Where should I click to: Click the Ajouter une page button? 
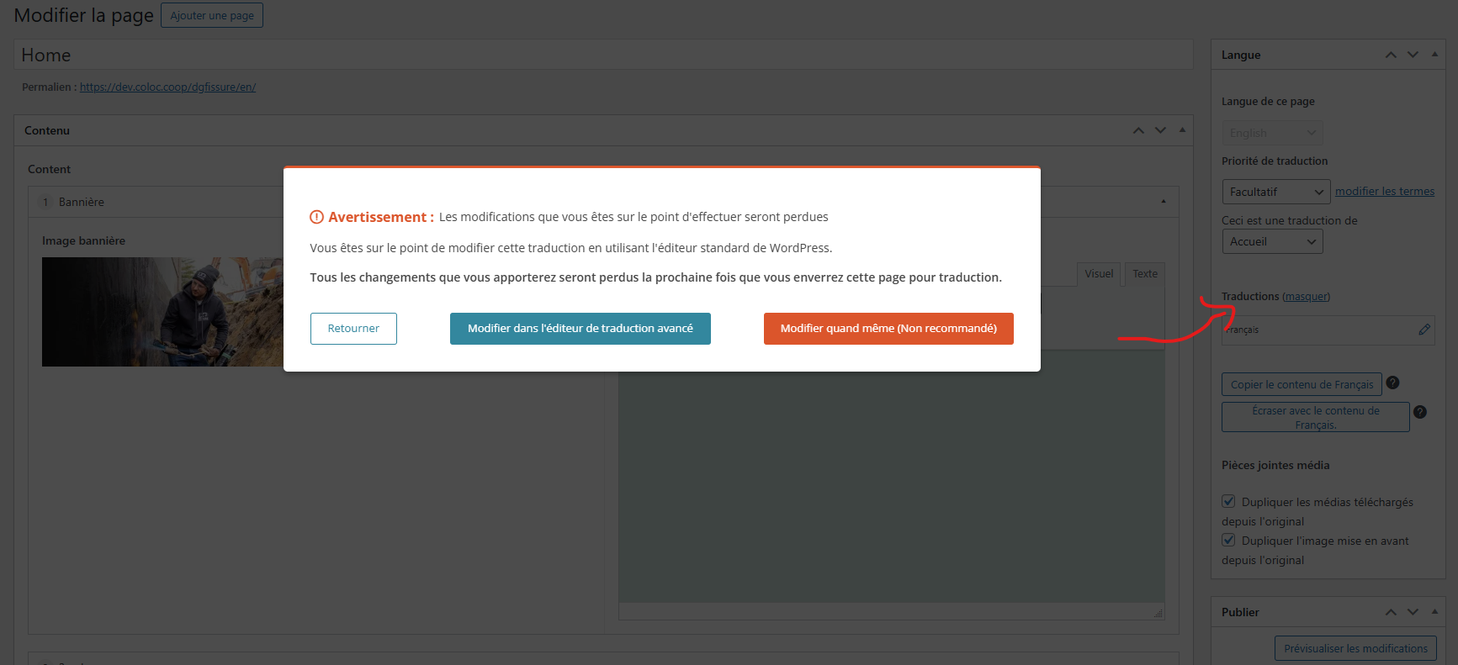point(212,15)
